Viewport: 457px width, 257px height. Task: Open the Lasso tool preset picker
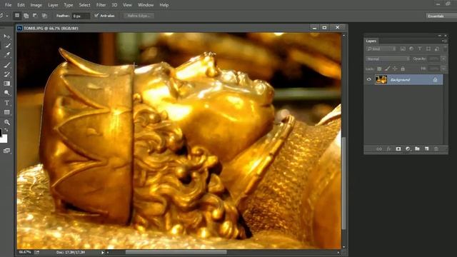[7, 16]
